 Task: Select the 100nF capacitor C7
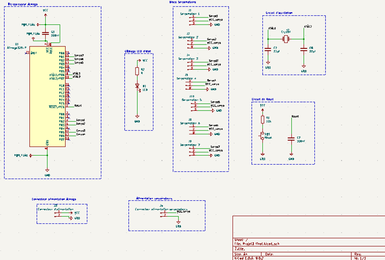[291, 140]
